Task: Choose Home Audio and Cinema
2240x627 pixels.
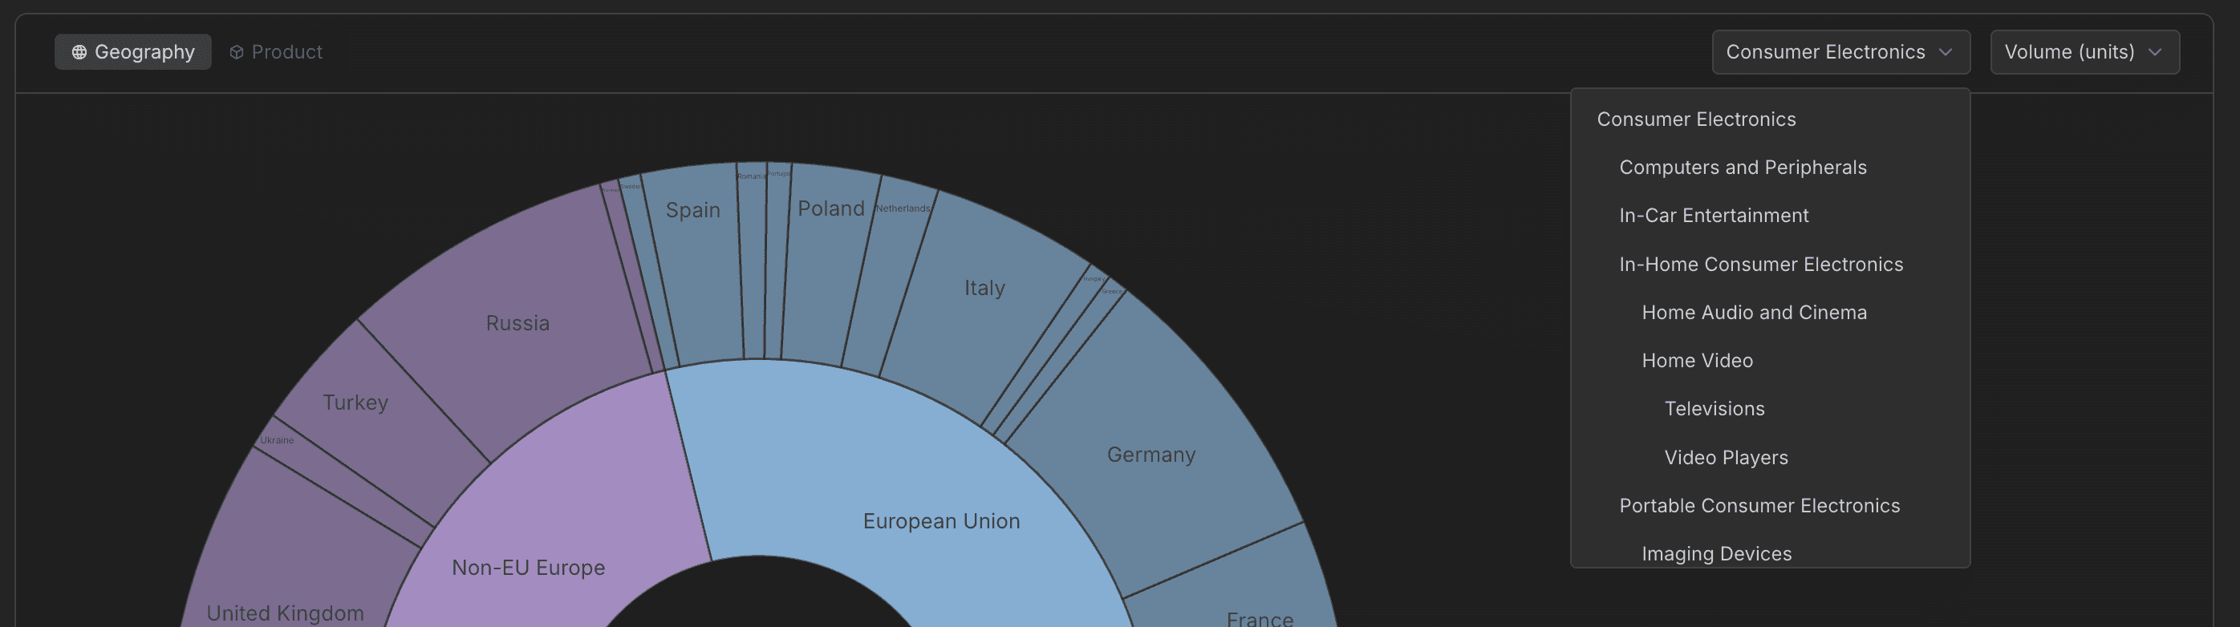Action: tap(1770, 313)
